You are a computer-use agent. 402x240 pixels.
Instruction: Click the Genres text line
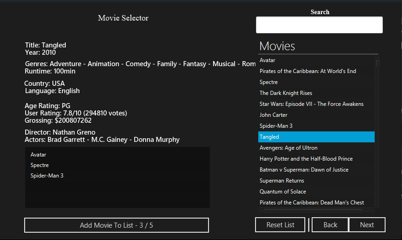140,64
